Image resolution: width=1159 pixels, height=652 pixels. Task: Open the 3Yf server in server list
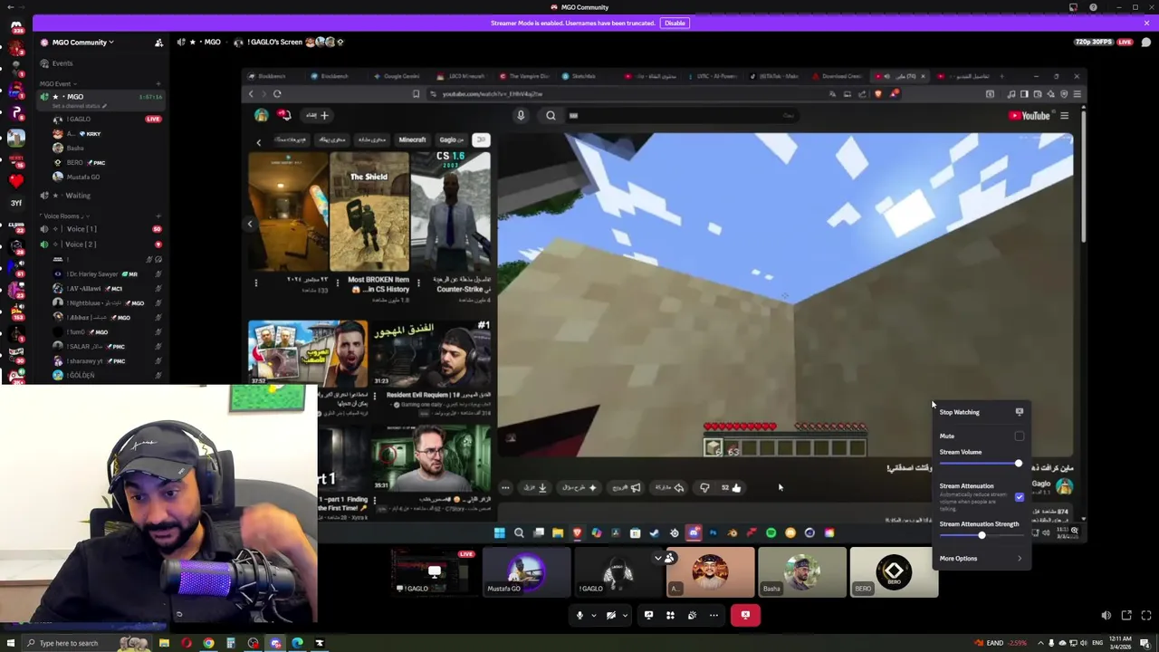point(15,203)
